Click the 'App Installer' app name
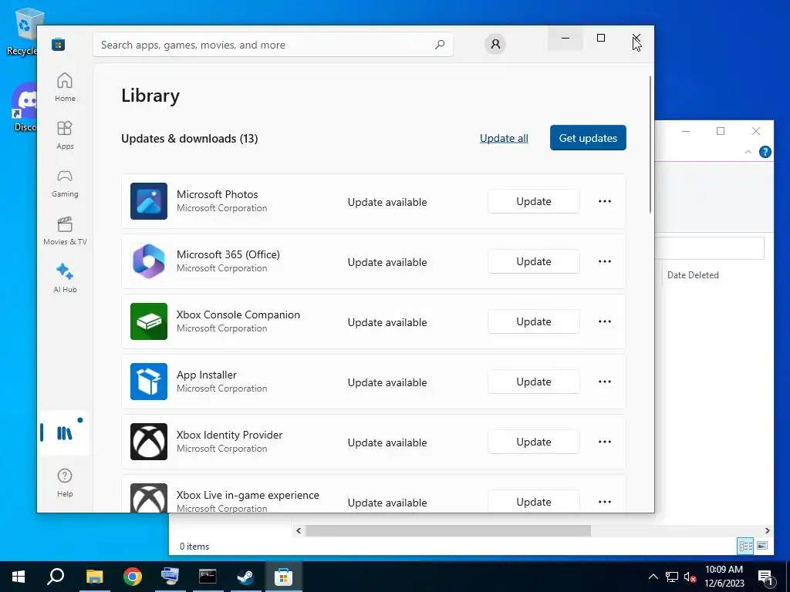Screen dimensions: 790x592 point(207,375)
